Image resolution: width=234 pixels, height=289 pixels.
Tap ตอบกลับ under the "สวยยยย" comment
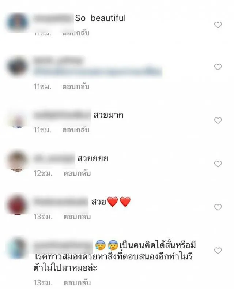click(x=77, y=173)
